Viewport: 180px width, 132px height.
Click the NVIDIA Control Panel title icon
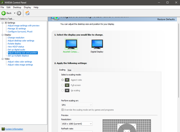pyautogui.click(x=2, y=2)
